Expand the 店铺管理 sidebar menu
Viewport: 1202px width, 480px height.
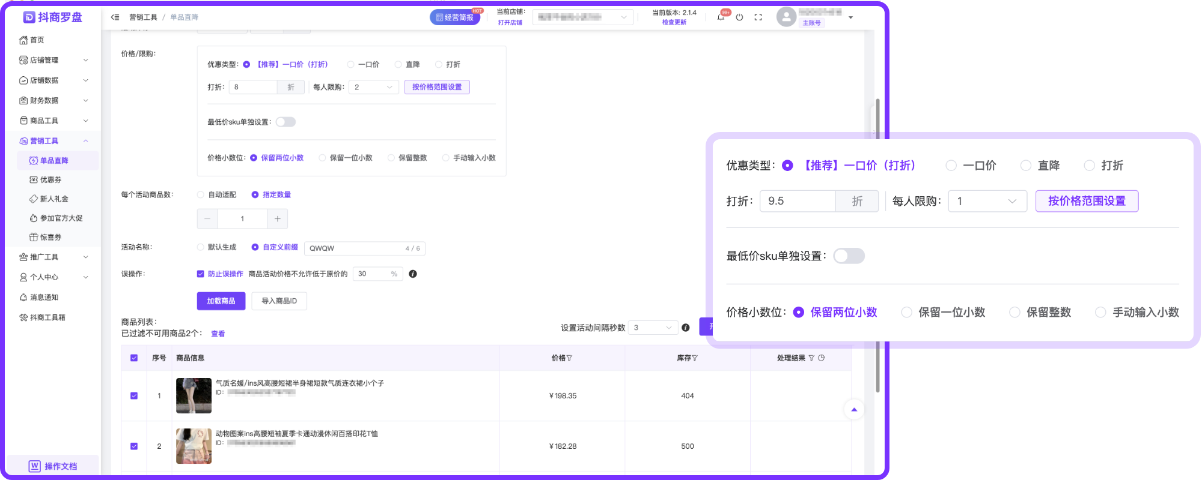[x=54, y=60]
